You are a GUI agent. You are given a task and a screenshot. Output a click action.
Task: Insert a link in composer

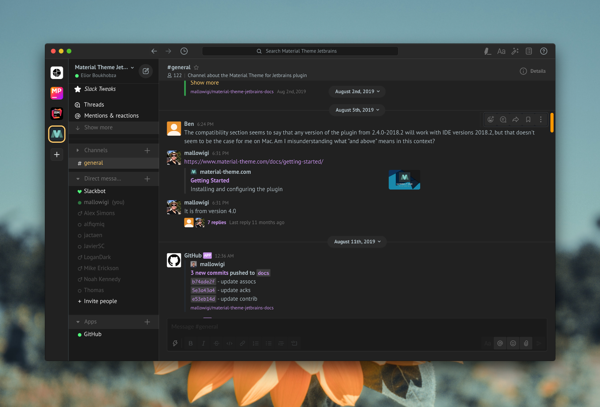coord(242,343)
